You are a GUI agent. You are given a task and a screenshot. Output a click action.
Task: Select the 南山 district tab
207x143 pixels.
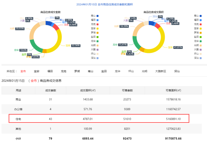90,71
